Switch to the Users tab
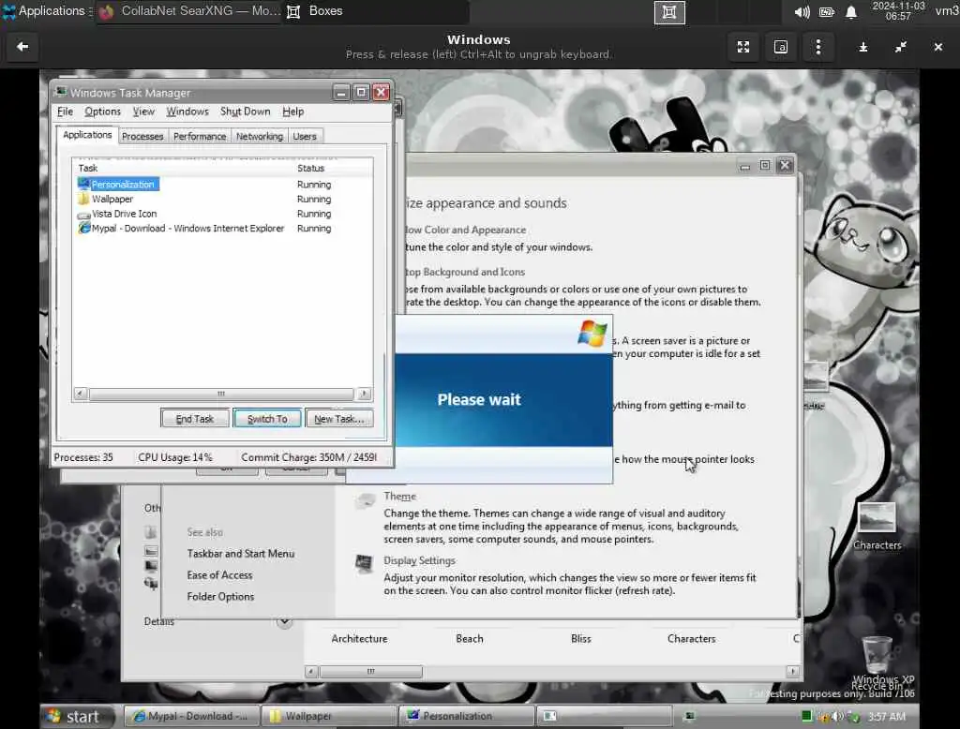960x729 pixels. click(x=305, y=136)
